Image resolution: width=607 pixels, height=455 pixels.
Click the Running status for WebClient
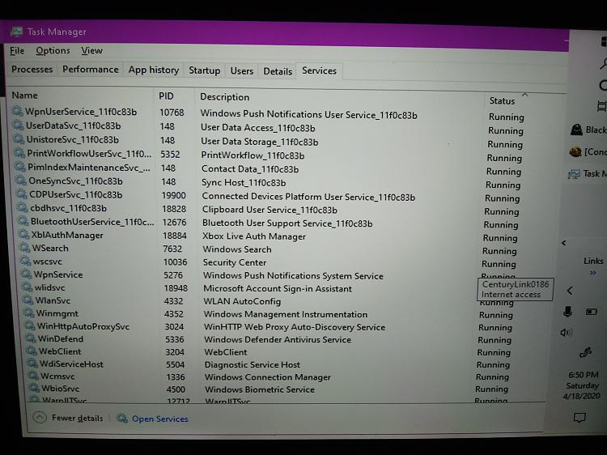tap(494, 352)
